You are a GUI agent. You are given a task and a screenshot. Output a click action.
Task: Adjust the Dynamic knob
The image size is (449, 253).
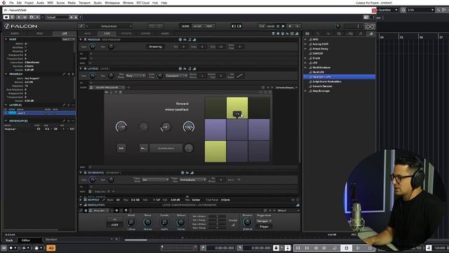coord(247,222)
